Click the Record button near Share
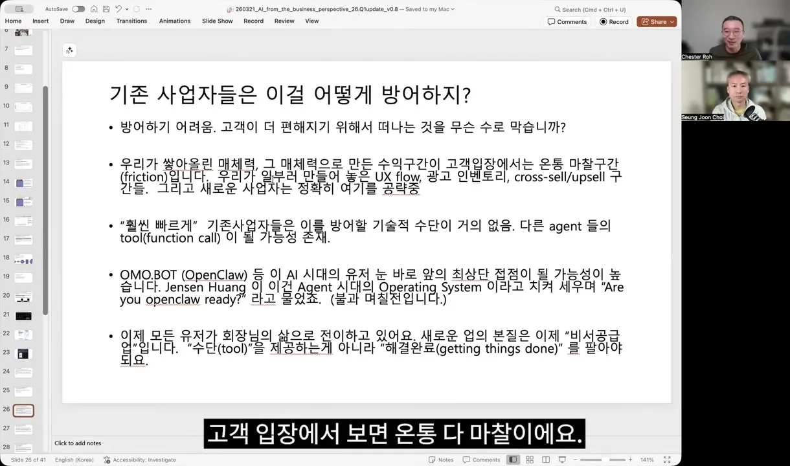The image size is (790, 466). [x=613, y=21]
